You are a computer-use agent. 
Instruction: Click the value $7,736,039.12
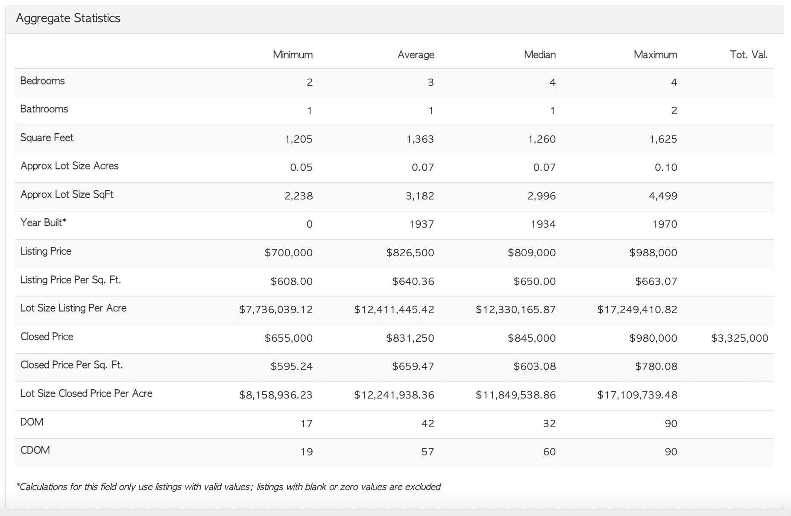pyautogui.click(x=276, y=310)
